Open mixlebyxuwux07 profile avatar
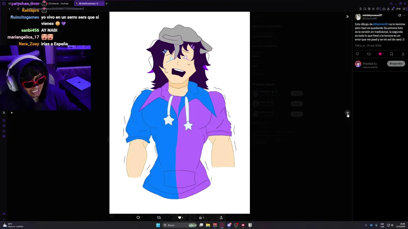This screenshot has height=229, width=408. [358, 17]
